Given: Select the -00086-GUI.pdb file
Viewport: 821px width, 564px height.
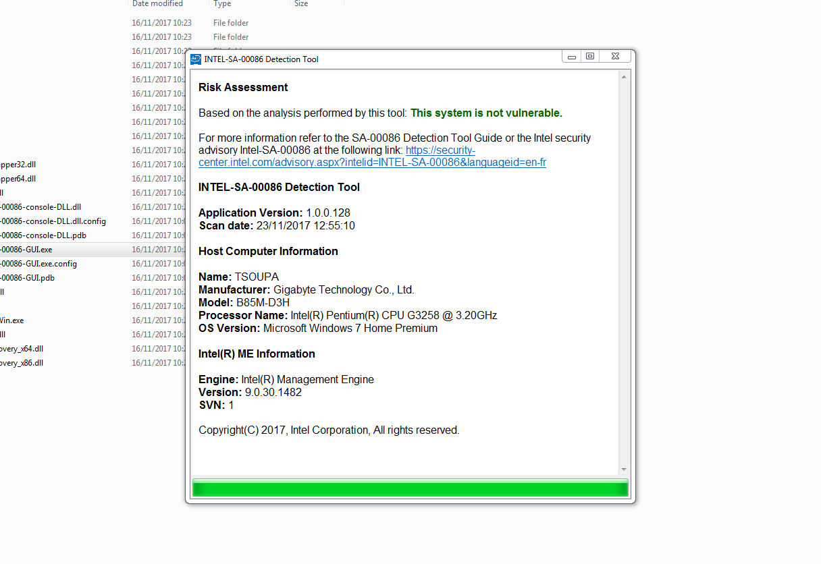Looking at the screenshot, I should tap(28, 278).
